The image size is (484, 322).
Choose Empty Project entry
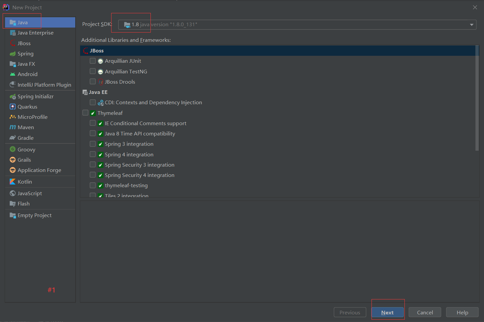[x=40, y=215]
